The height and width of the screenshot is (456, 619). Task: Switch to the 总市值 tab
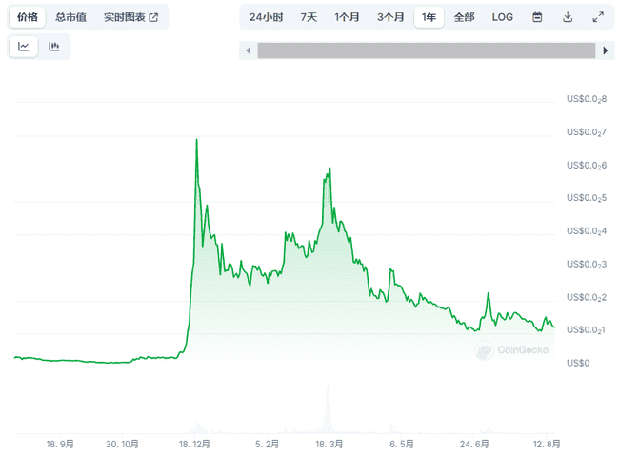[70, 17]
